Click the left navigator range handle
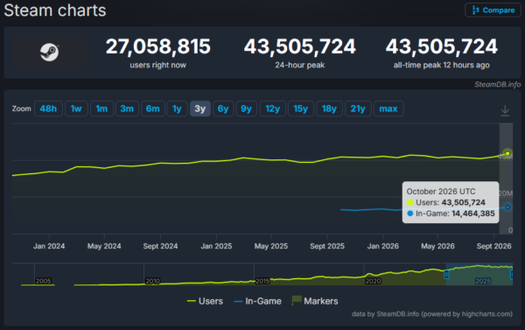This screenshot has width=525, height=330. click(x=446, y=275)
